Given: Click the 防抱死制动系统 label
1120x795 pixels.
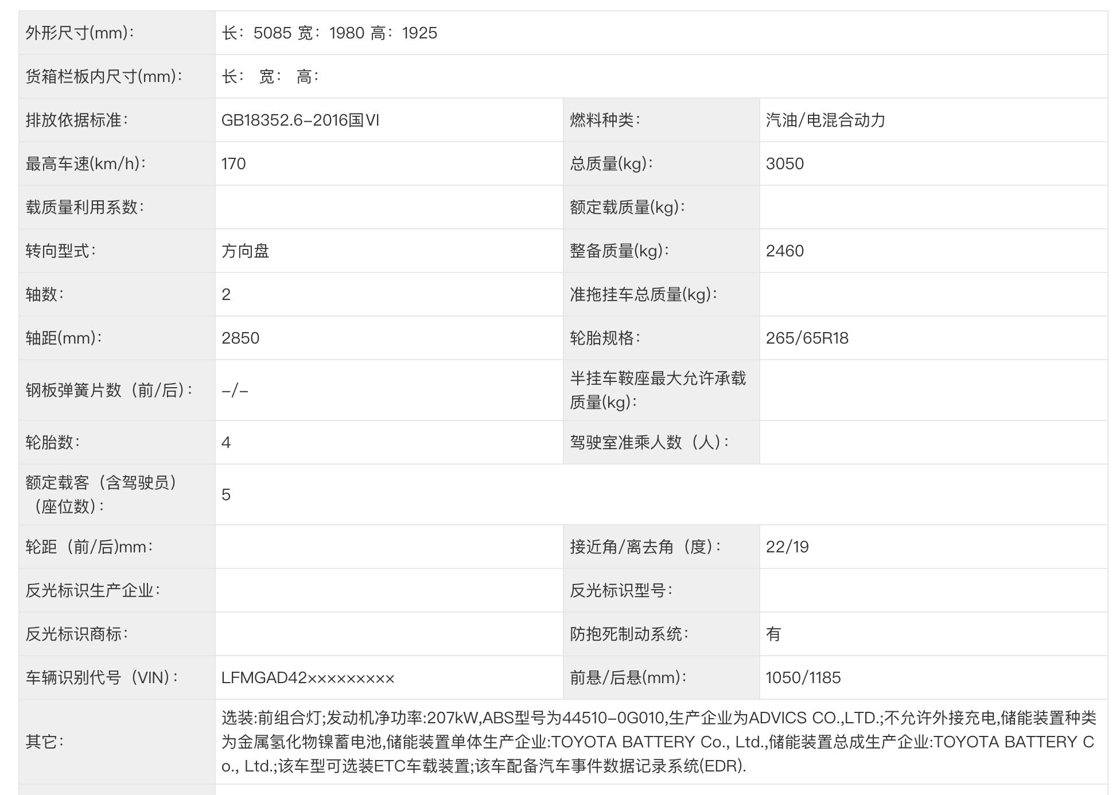Looking at the screenshot, I should [629, 634].
